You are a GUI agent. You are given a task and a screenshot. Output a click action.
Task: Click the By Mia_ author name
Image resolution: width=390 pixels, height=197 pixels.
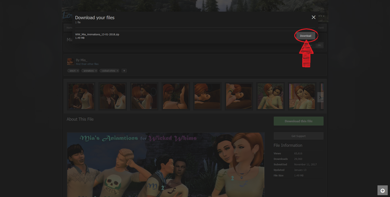82,60
